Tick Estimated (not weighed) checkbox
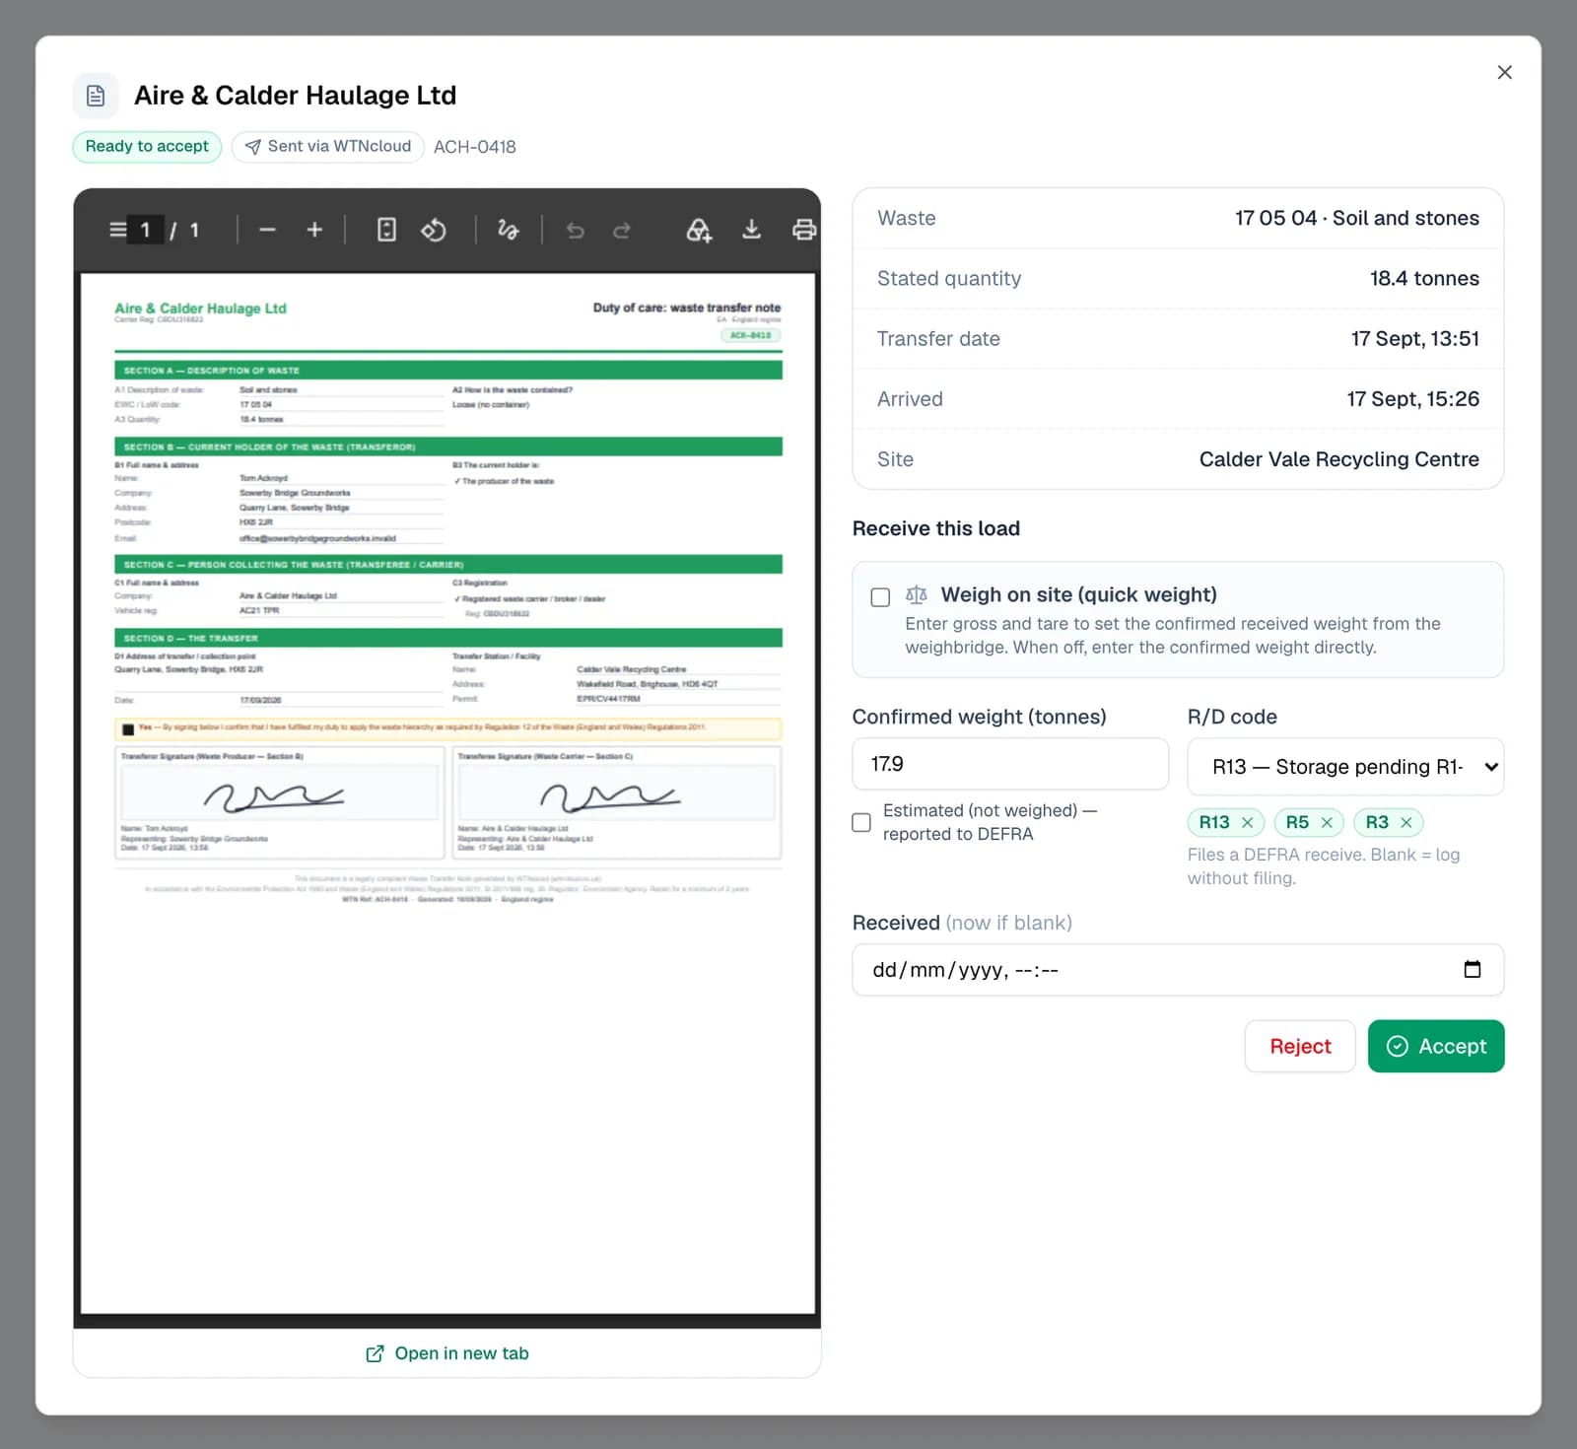The image size is (1577, 1449). click(861, 822)
